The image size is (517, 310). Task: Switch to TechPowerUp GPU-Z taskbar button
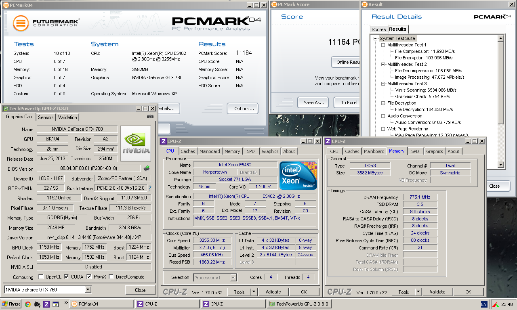299,304
